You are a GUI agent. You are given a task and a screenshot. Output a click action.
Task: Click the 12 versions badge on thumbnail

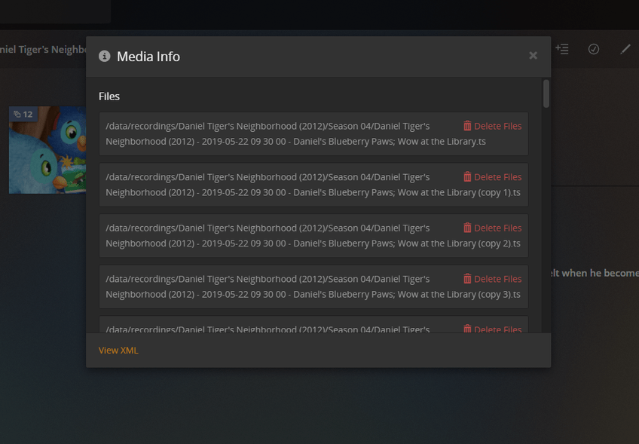click(x=23, y=115)
